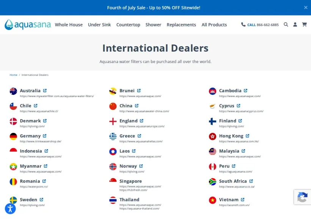Open the Norway dealer link

tap(128, 166)
